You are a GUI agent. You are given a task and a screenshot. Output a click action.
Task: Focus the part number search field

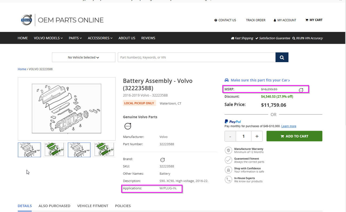[197, 57]
